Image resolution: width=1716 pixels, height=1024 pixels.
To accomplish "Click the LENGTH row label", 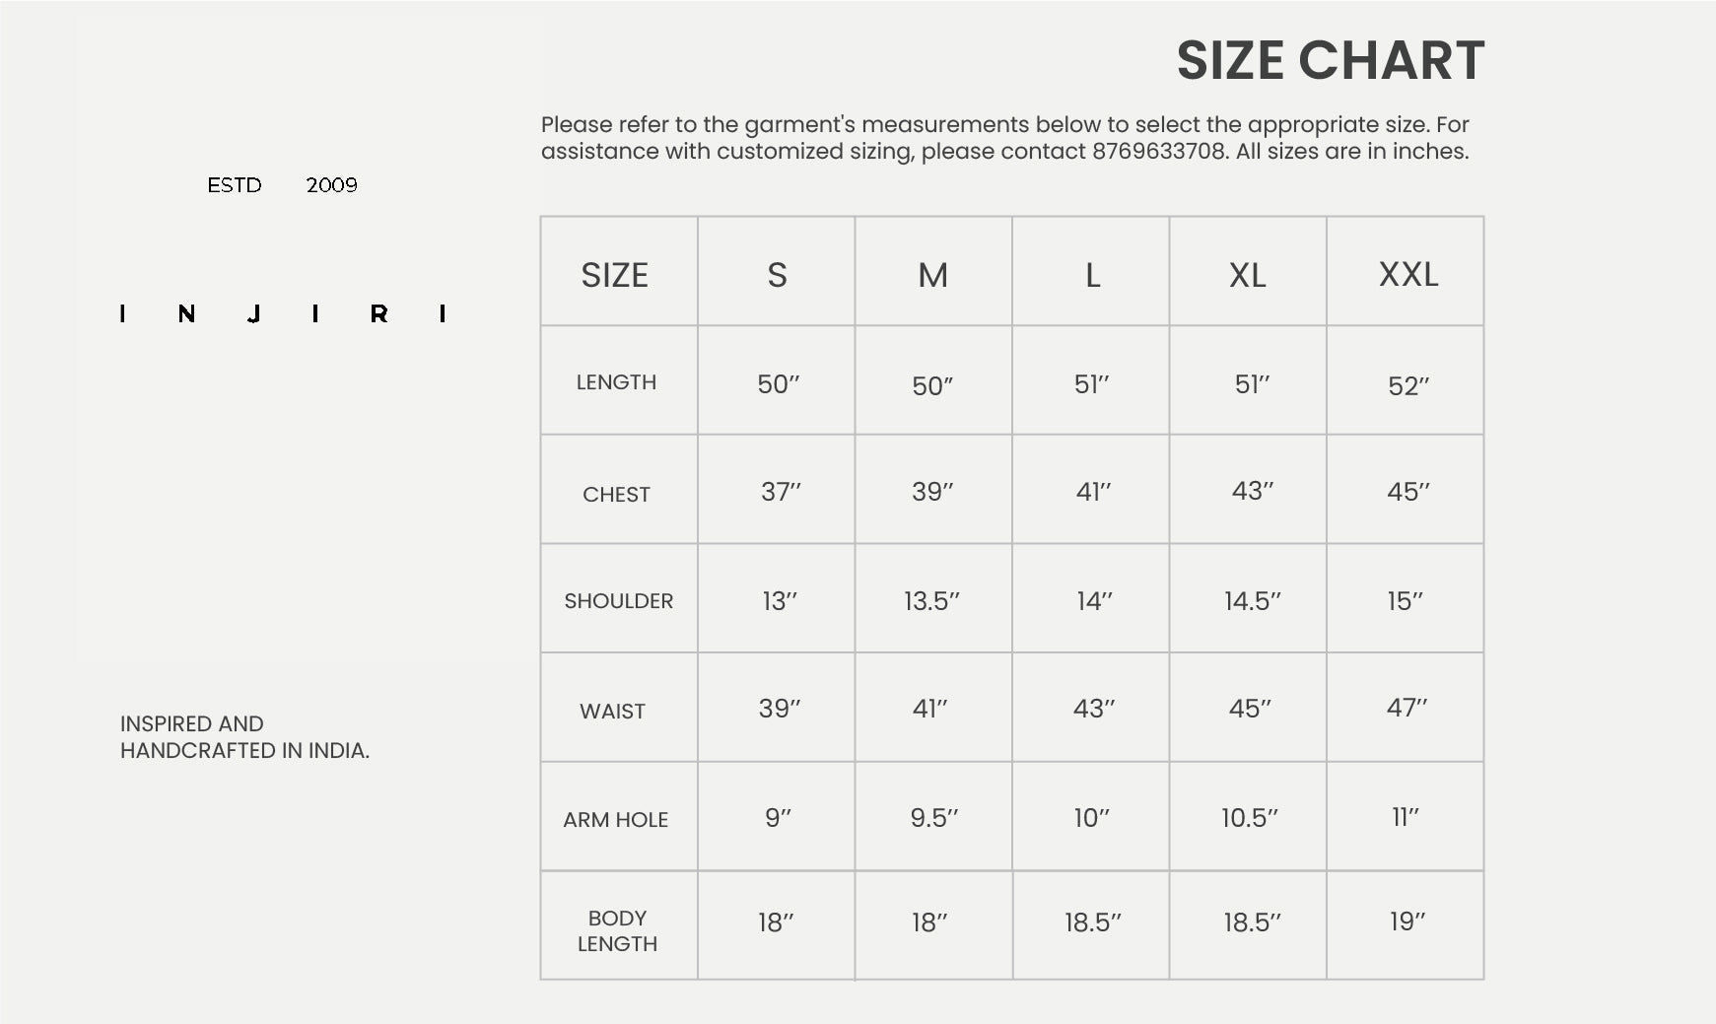I will (x=616, y=382).
